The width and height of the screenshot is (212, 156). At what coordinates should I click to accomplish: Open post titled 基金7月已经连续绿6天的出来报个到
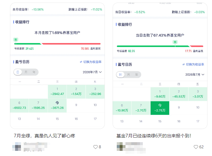coord(154,136)
